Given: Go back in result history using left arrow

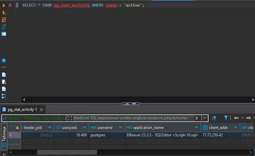Looking at the screenshot, I should (236, 118).
